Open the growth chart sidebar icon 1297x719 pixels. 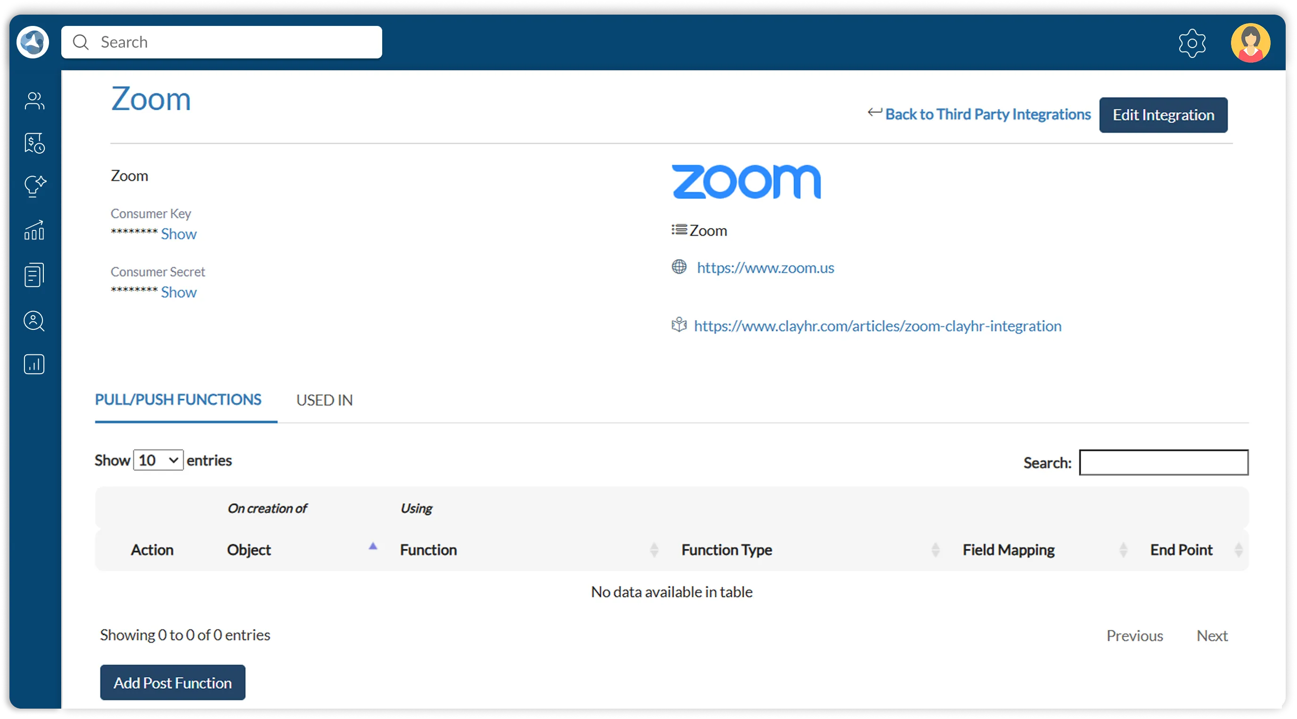(x=34, y=230)
